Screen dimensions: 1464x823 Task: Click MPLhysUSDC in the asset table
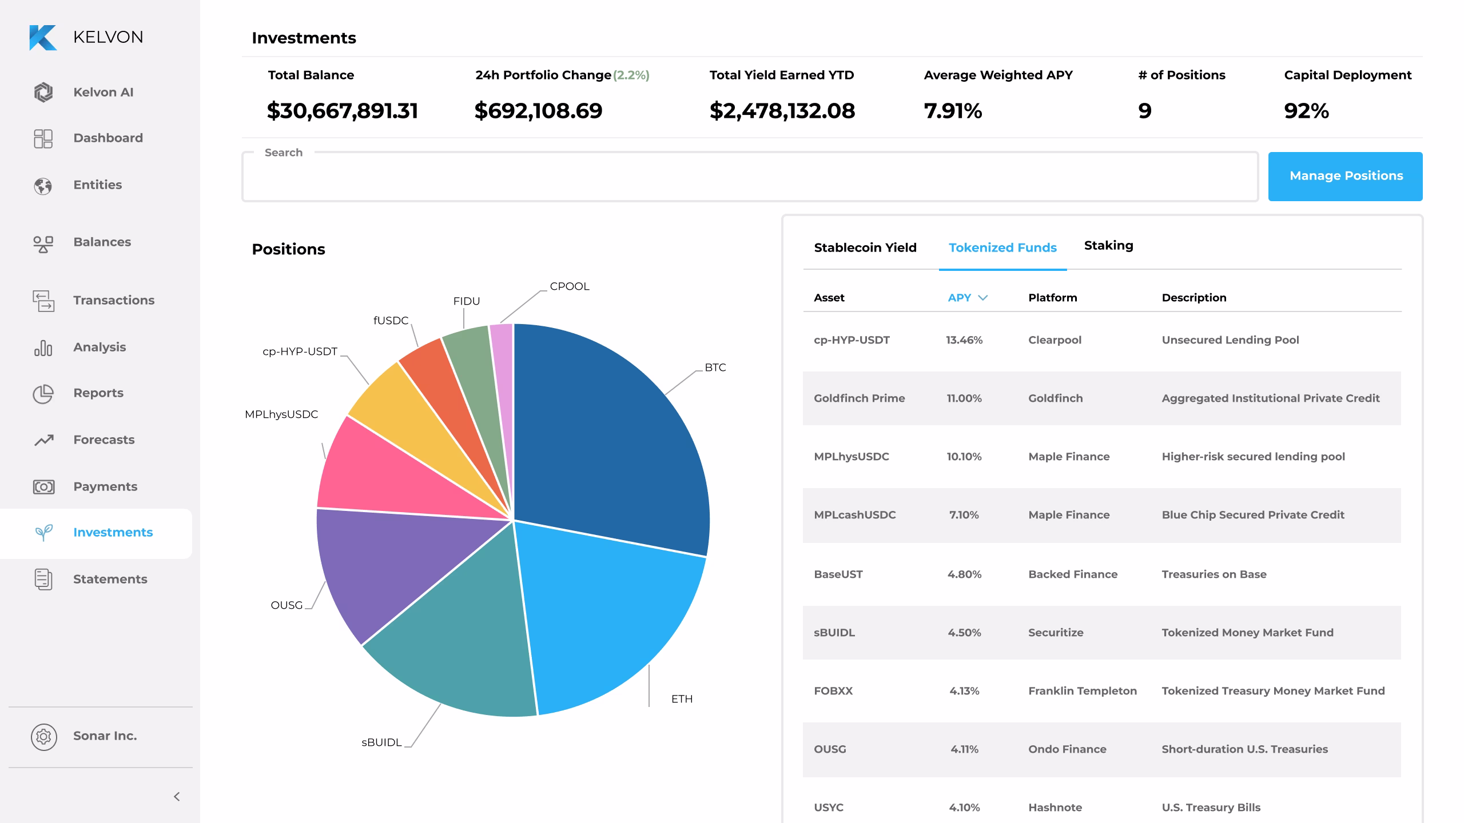(x=851, y=457)
